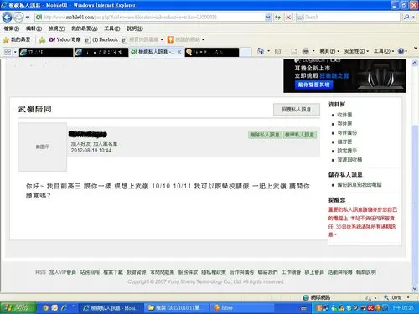Screen dimensions: 419x314
Task: Refresh the page with the green arrows icon
Action: (x=277, y=18)
